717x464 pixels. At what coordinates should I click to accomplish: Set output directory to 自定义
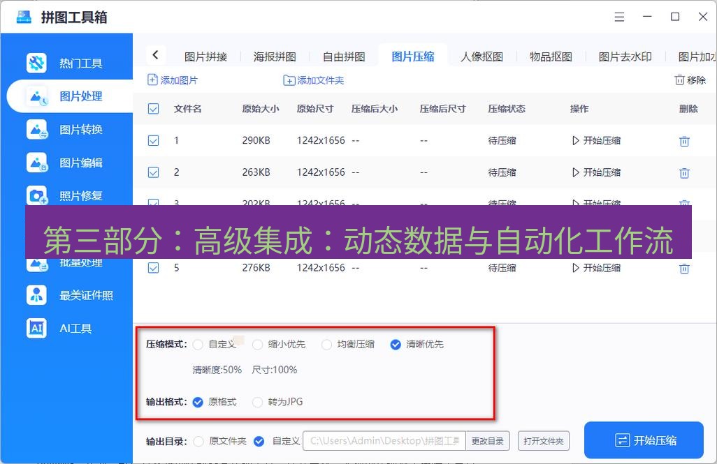pyautogui.click(x=259, y=441)
